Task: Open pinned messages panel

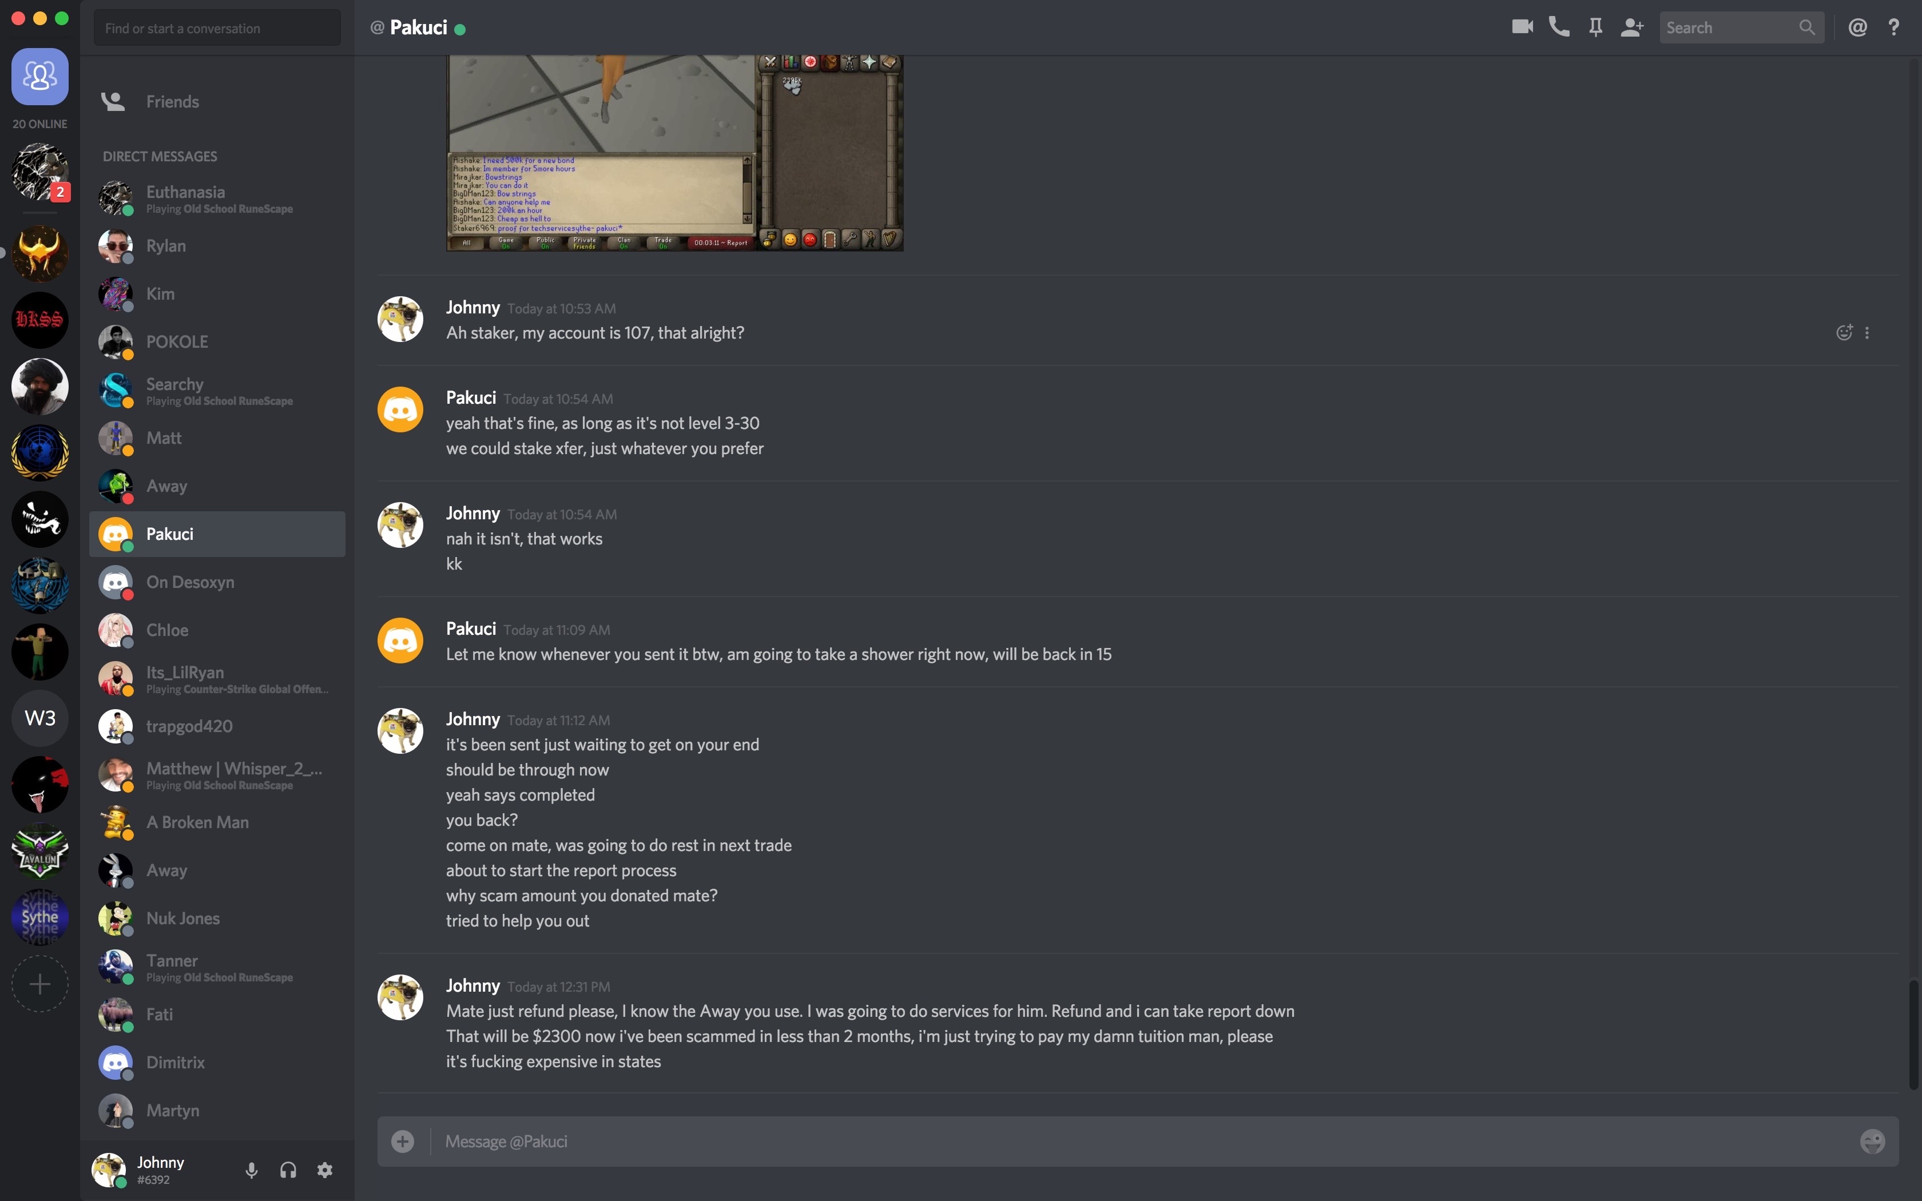Action: coord(1595,28)
